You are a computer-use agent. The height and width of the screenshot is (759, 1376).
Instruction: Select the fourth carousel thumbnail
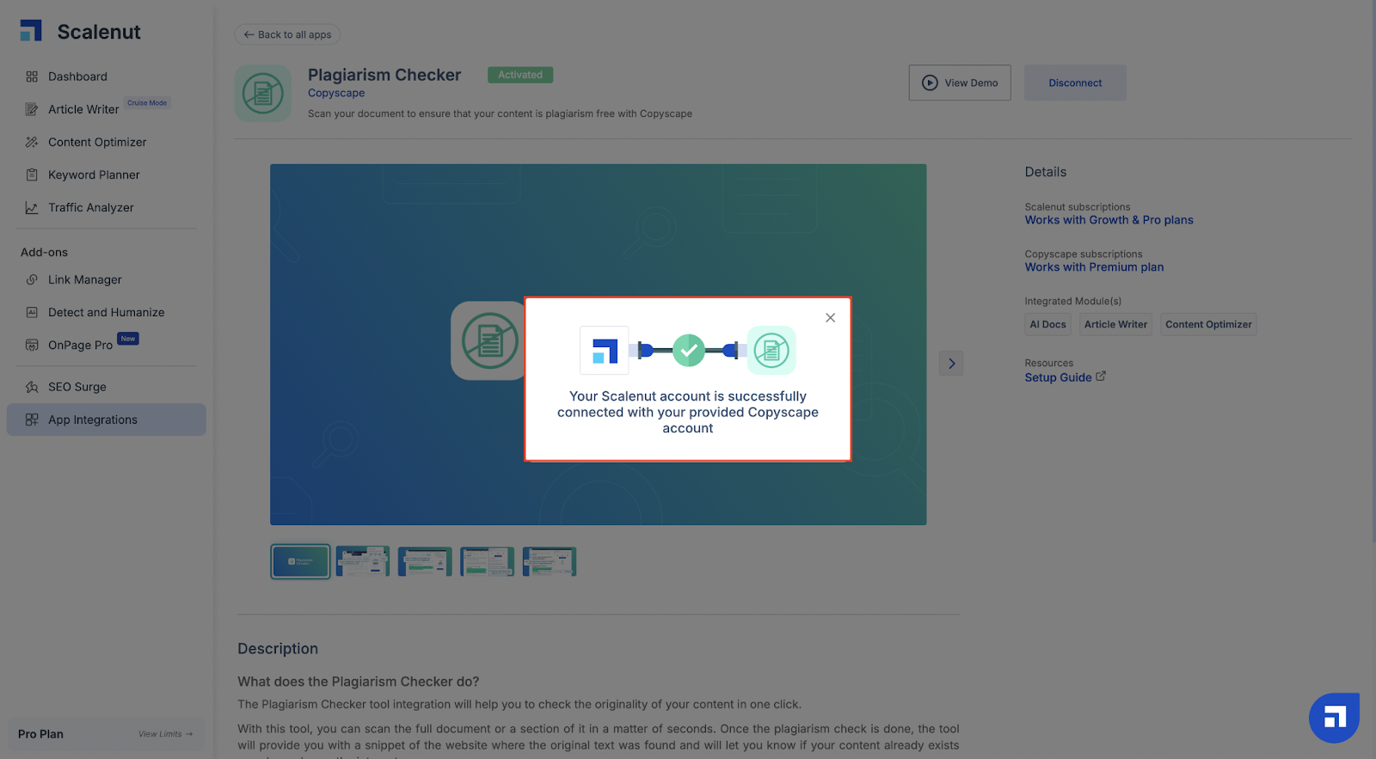(x=487, y=561)
